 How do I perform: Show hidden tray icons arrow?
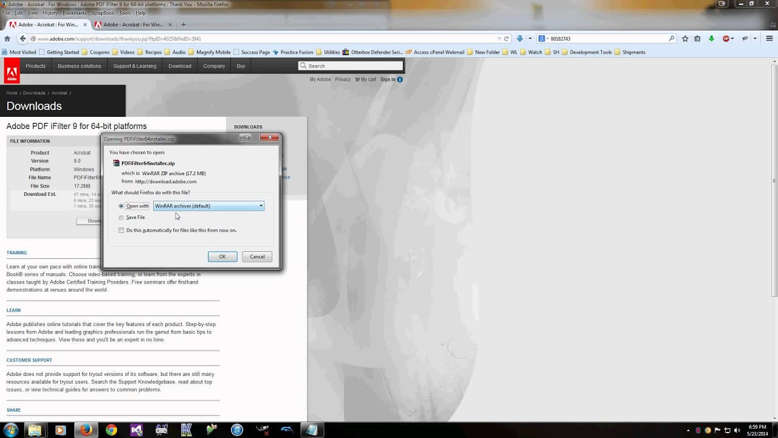click(688, 430)
